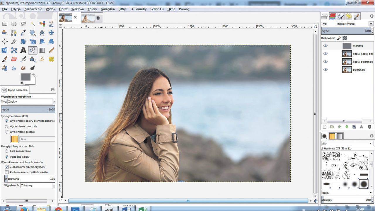Anchor floating layer with anchor icon

(x=362, y=127)
